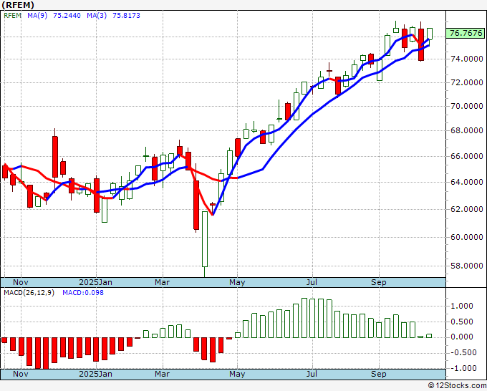This screenshot has width=487, height=391.
Task: Click the 62.0000 price axis label
Action: coord(467,209)
